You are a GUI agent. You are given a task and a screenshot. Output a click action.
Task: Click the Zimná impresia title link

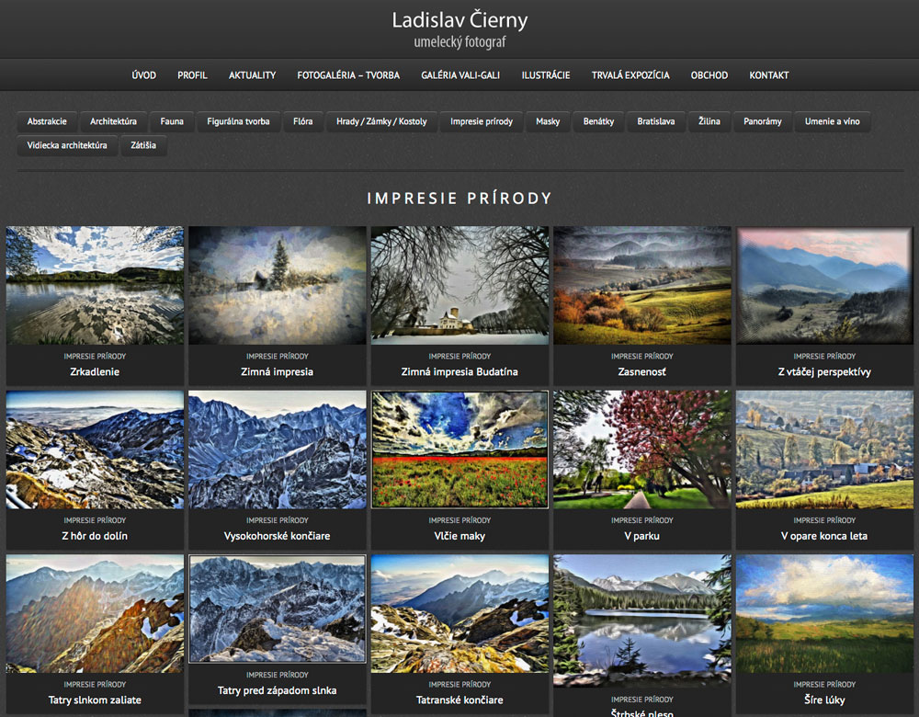[x=278, y=371]
